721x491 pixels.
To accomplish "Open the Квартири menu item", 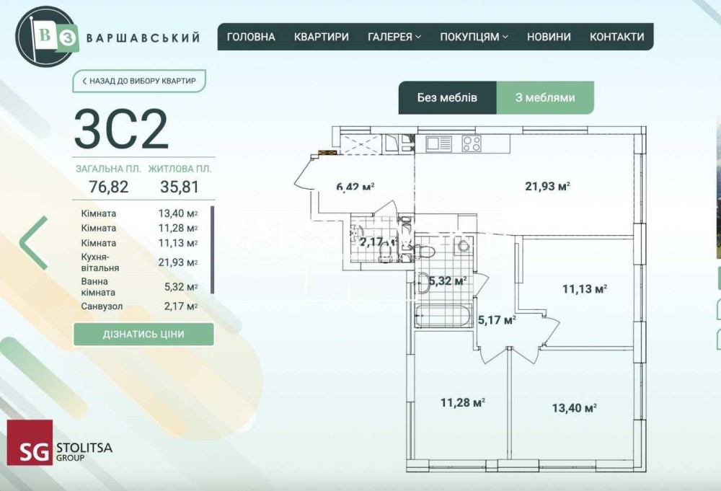I will pyautogui.click(x=322, y=37).
